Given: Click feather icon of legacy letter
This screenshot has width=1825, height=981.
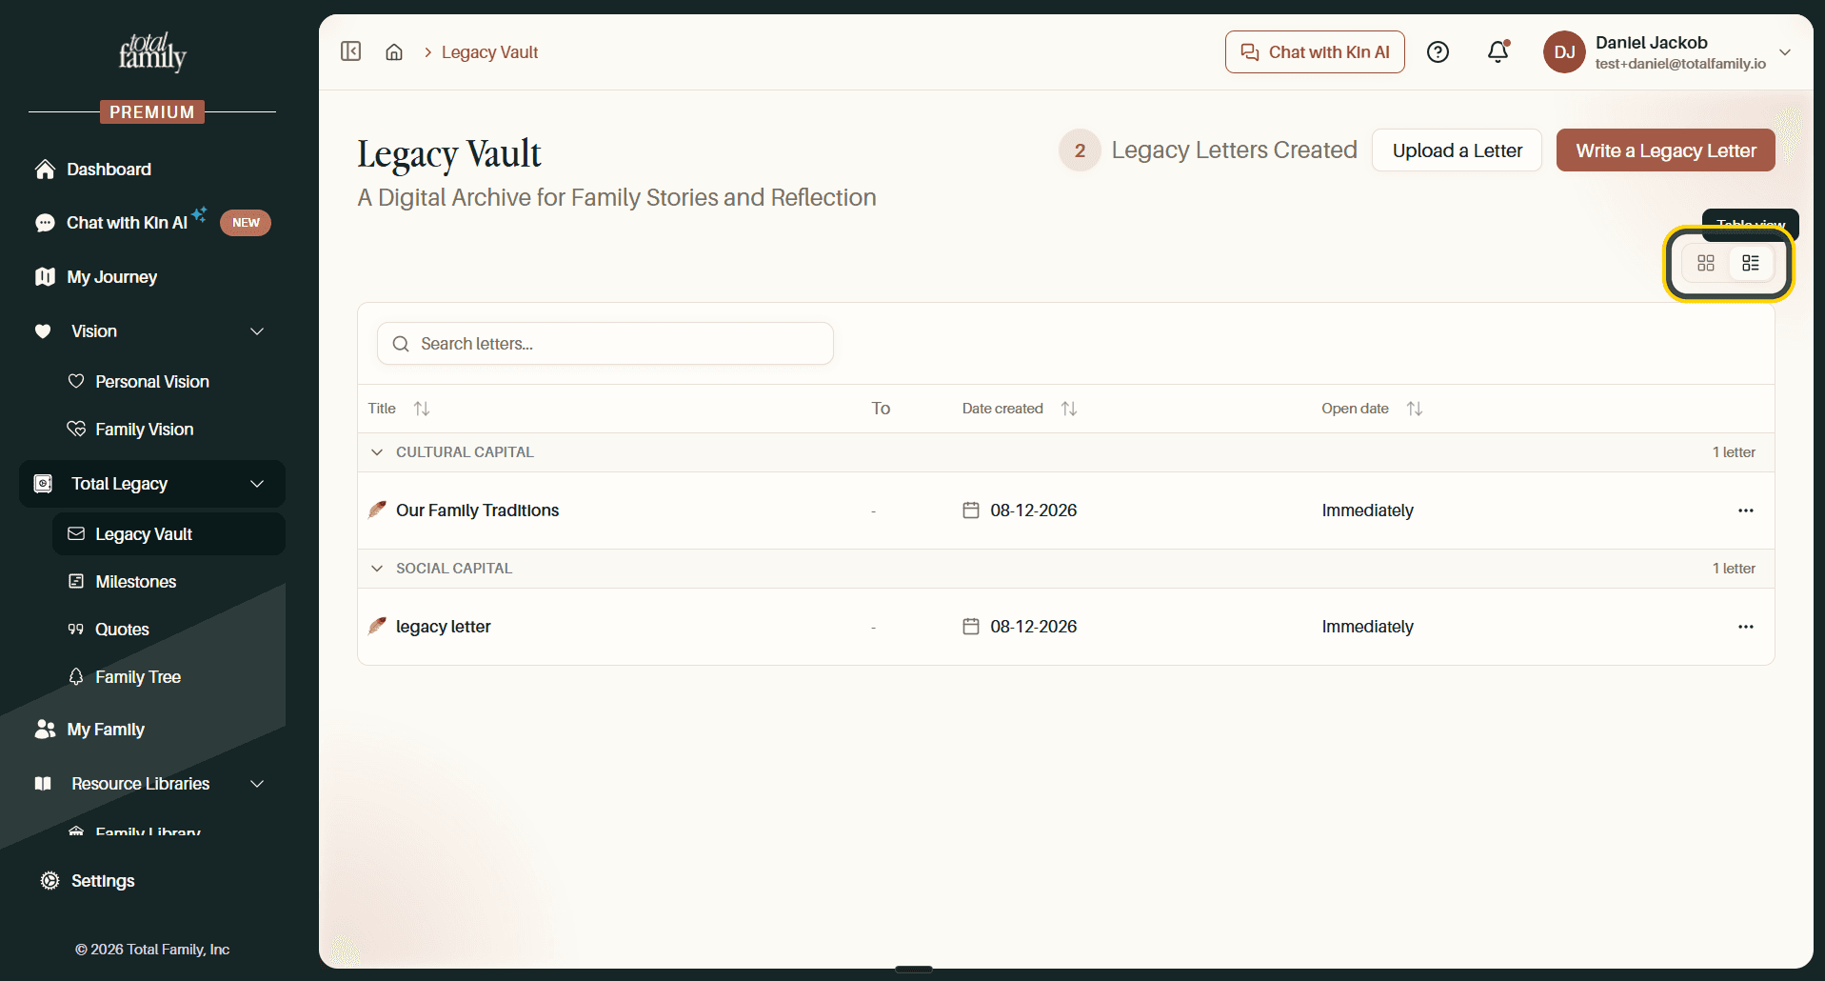Looking at the screenshot, I should 378,626.
